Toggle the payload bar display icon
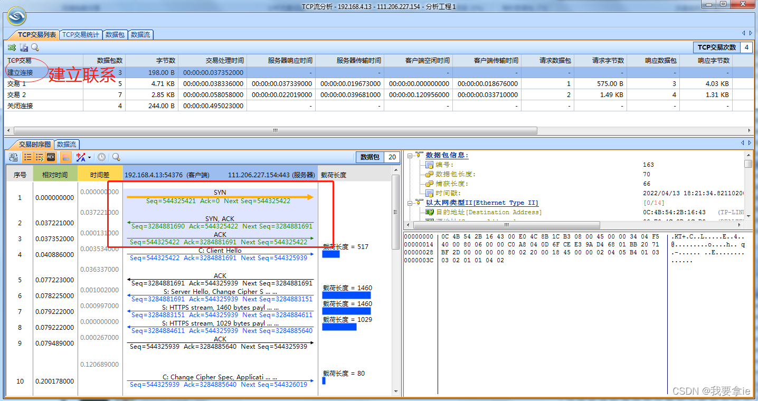The image size is (758, 401). [x=65, y=157]
